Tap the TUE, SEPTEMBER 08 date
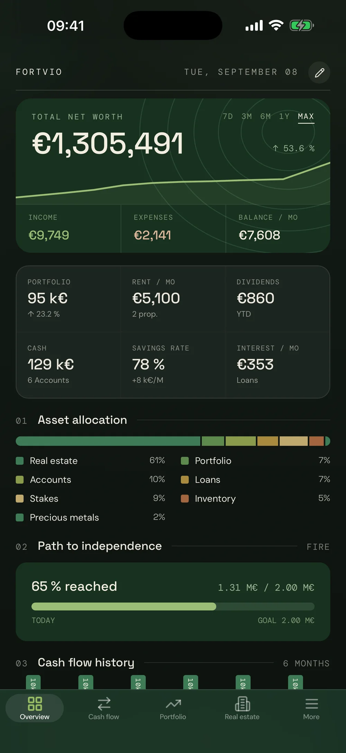Screen dimensions: 346x753 pos(241,72)
